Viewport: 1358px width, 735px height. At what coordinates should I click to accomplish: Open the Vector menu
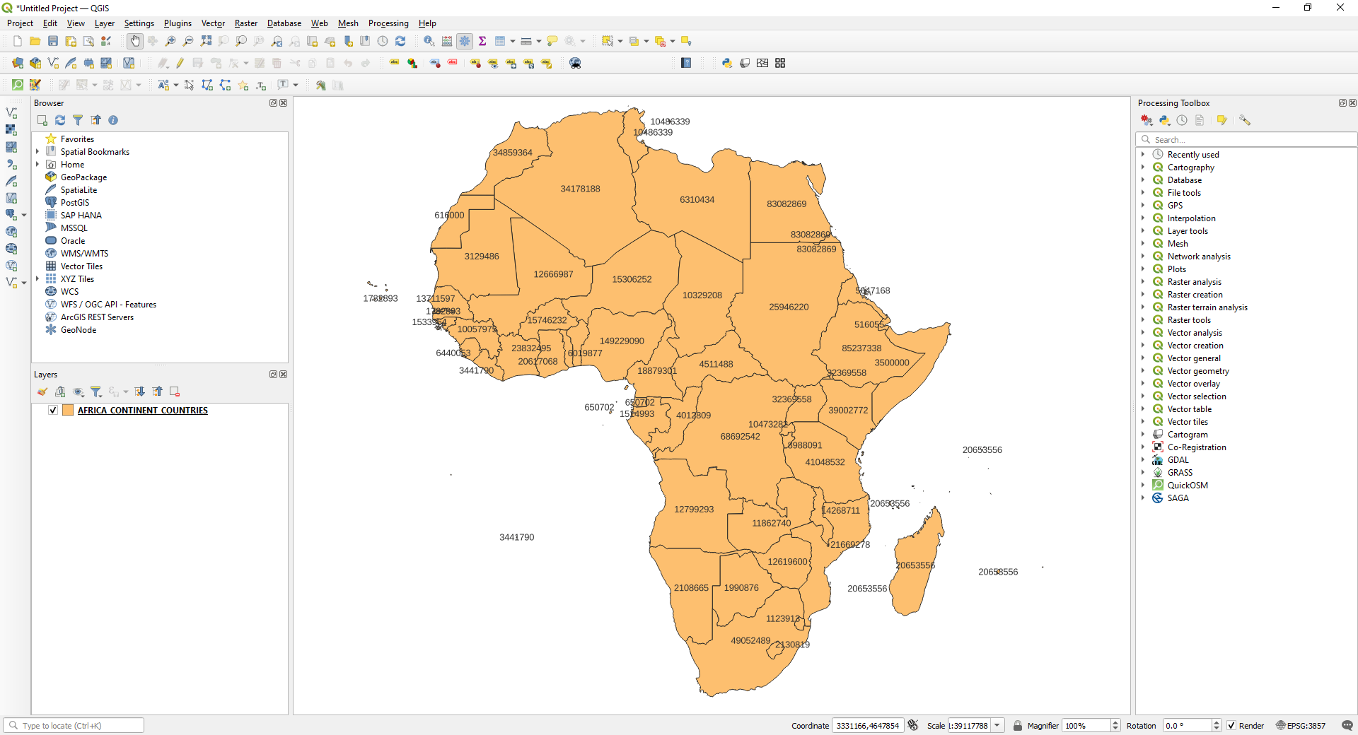[x=213, y=23]
